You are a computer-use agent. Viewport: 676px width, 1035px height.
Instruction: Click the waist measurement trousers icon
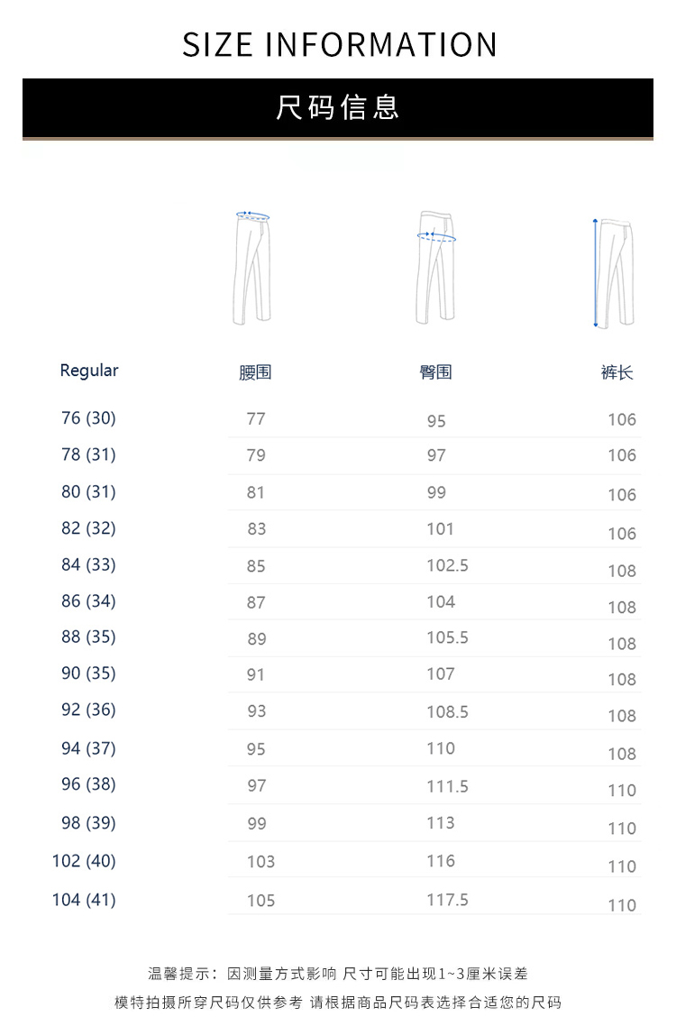[x=252, y=267]
